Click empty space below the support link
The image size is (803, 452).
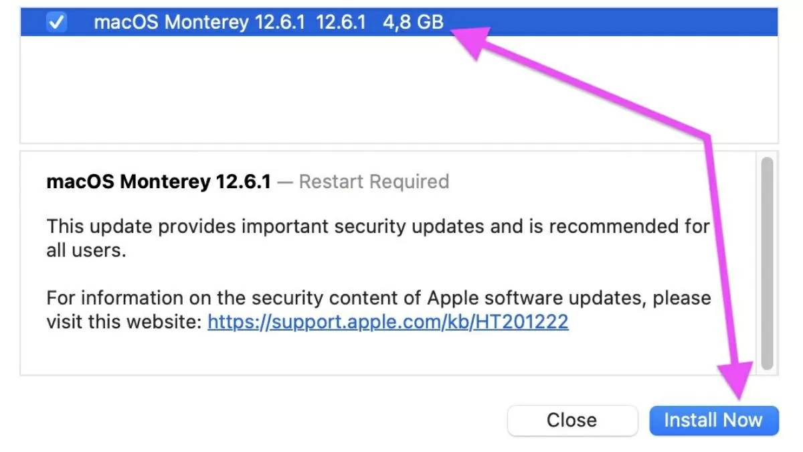point(335,355)
